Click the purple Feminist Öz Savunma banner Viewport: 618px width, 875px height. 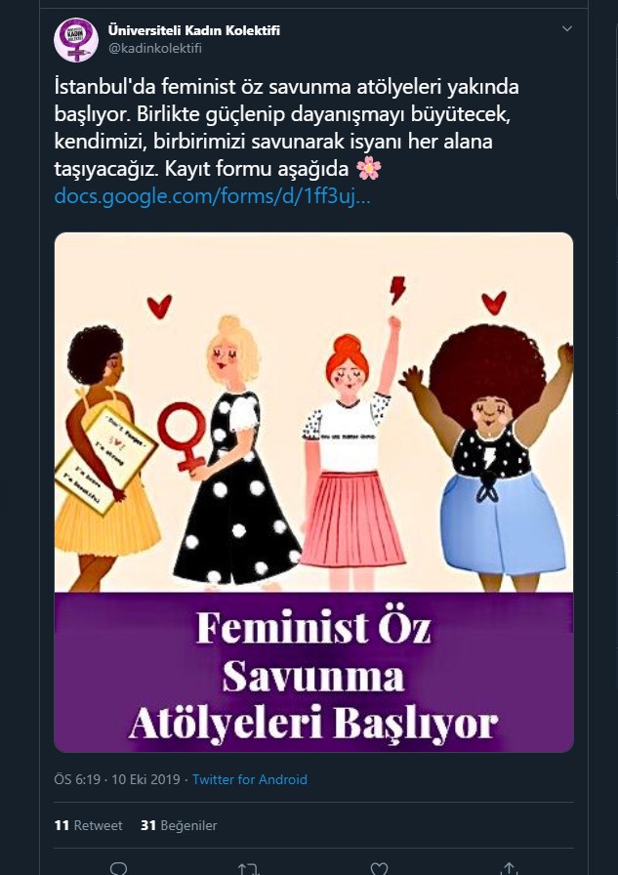pos(313,672)
